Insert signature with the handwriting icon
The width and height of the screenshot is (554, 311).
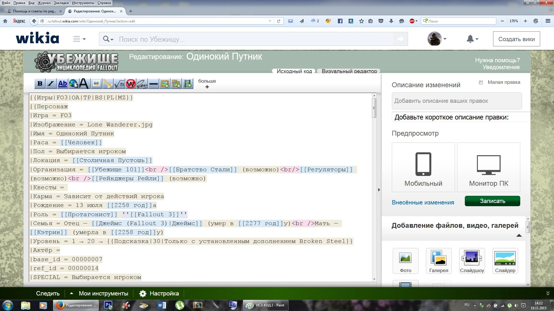(x=142, y=84)
